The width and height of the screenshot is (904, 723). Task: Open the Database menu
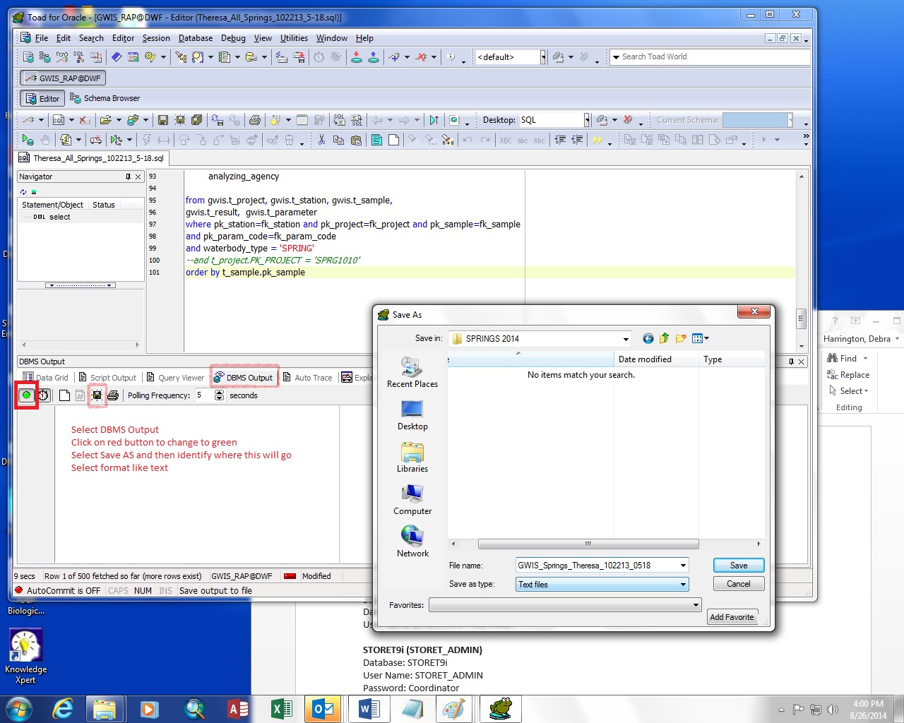[196, 38]
